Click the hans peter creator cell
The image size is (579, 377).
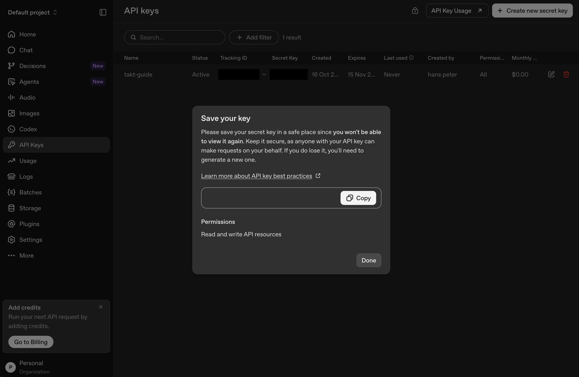tap(442, 75)
